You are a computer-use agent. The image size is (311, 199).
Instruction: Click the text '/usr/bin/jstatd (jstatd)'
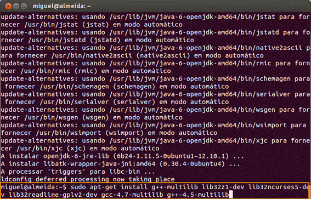(75, 40)
